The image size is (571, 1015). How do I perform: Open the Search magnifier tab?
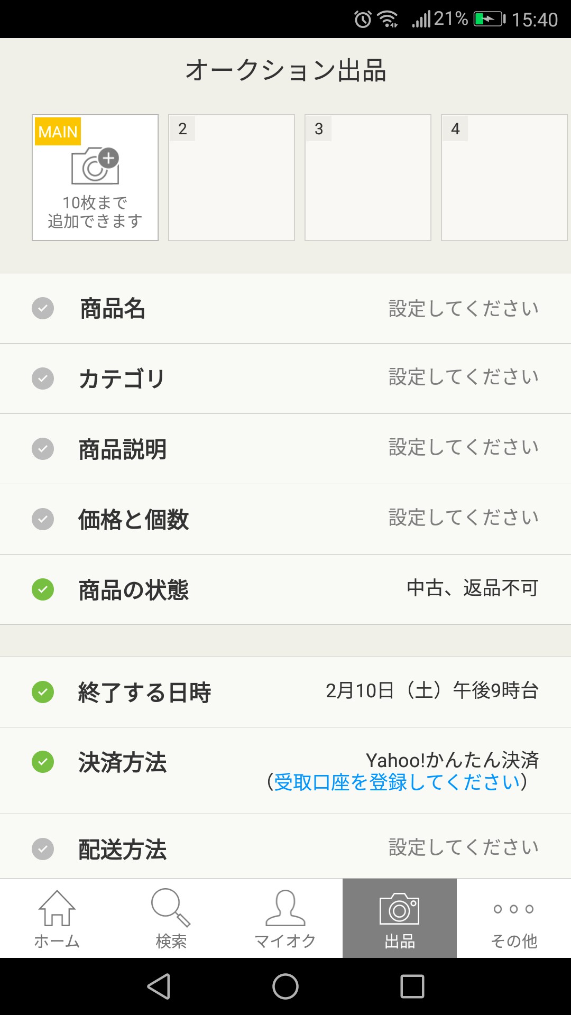(x=171, y=918)
